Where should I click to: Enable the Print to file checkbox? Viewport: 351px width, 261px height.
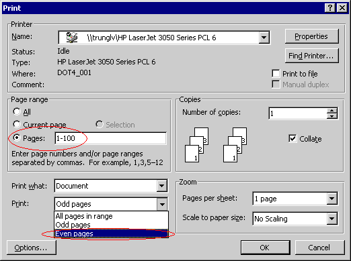tap(276, 74)
